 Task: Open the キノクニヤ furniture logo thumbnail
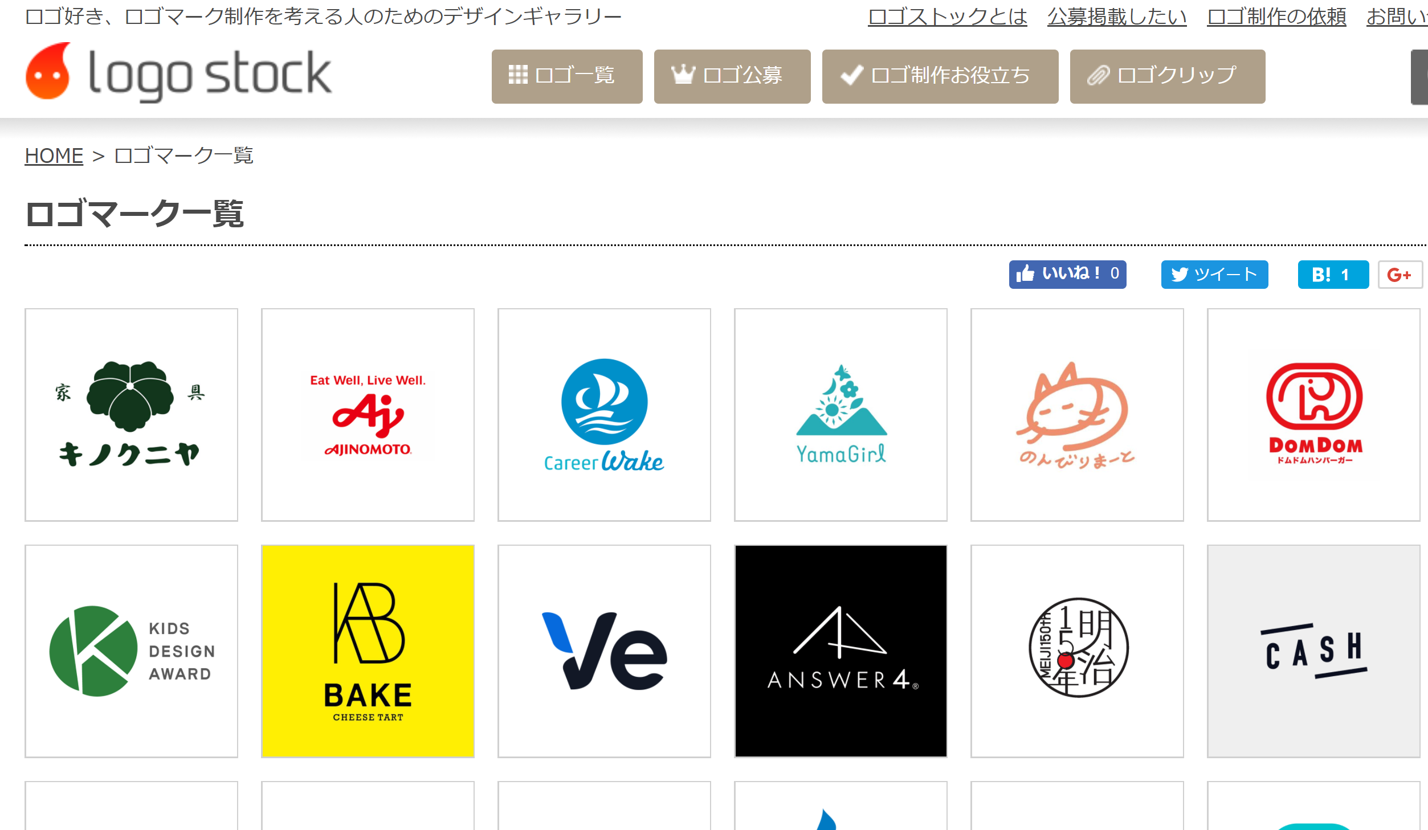click(131, 415)
